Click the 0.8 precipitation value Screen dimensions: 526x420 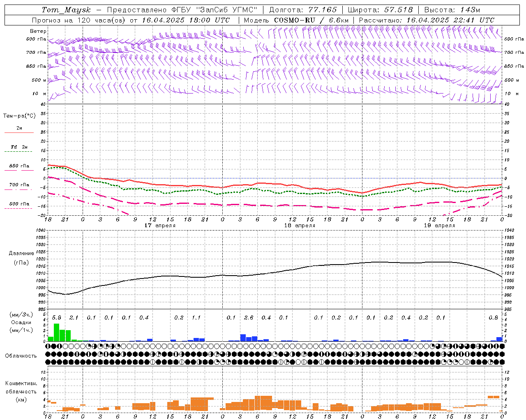(x=494, y=317)
